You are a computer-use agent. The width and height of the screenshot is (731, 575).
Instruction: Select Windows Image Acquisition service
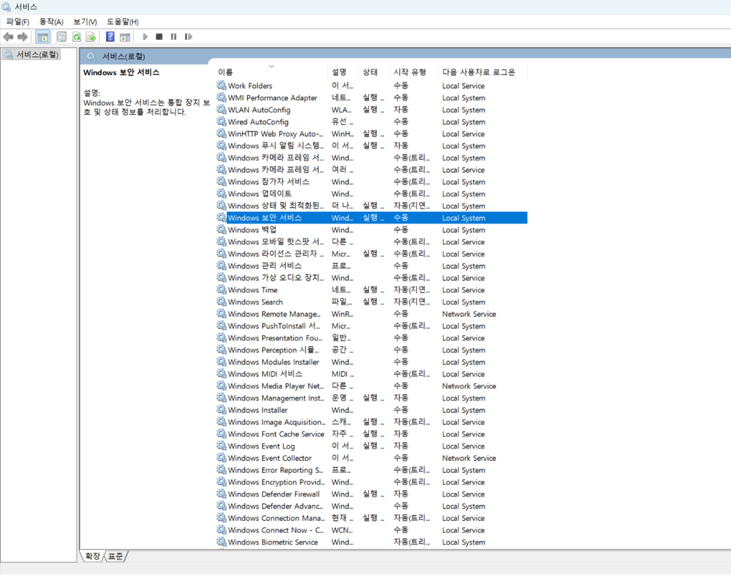coord(371,422)
